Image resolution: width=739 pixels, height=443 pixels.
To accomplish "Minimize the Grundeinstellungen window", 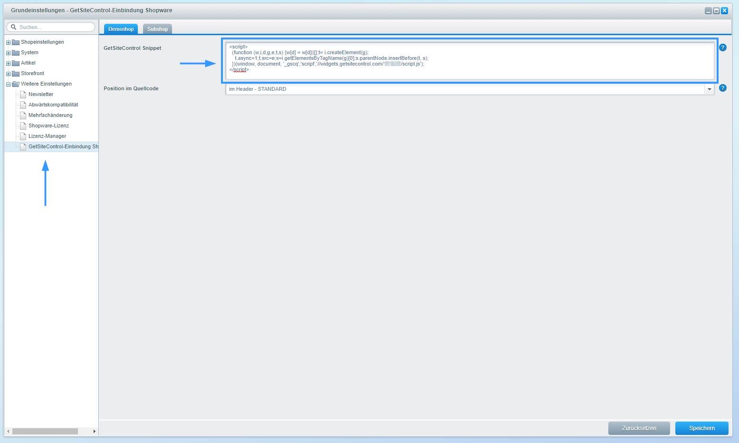I will point(708,10).
